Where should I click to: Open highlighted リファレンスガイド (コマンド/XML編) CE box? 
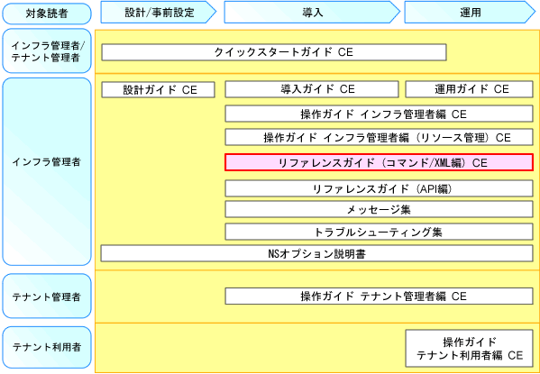(380, 162)
